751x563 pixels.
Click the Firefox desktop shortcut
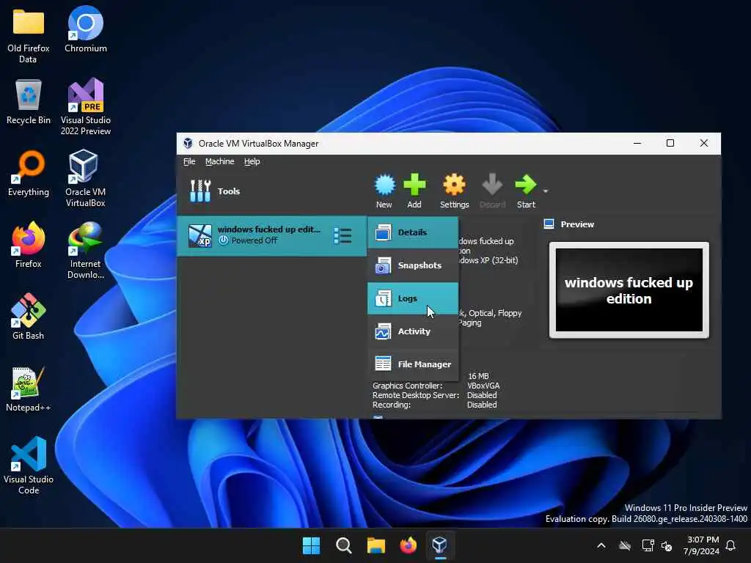[x=29, y=245]
